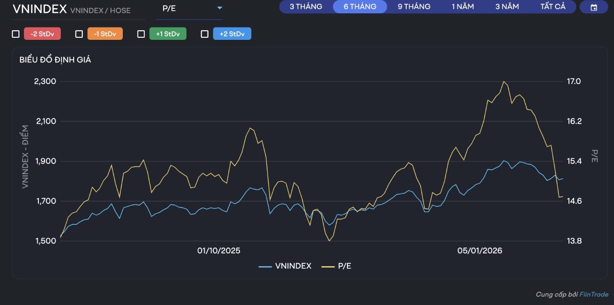Toggle the -1 StDv checkbox on
This screenshot has height=305, width=614.
79,33
